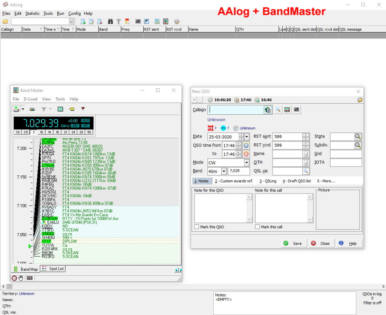Set QSO start time with blue clock icon
Image resolution: width=386 pixels, height=315 pixels.
246,145
